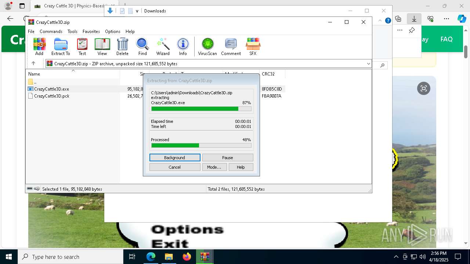
Task: Click the browser profile avatar icon
Action: 8,6
